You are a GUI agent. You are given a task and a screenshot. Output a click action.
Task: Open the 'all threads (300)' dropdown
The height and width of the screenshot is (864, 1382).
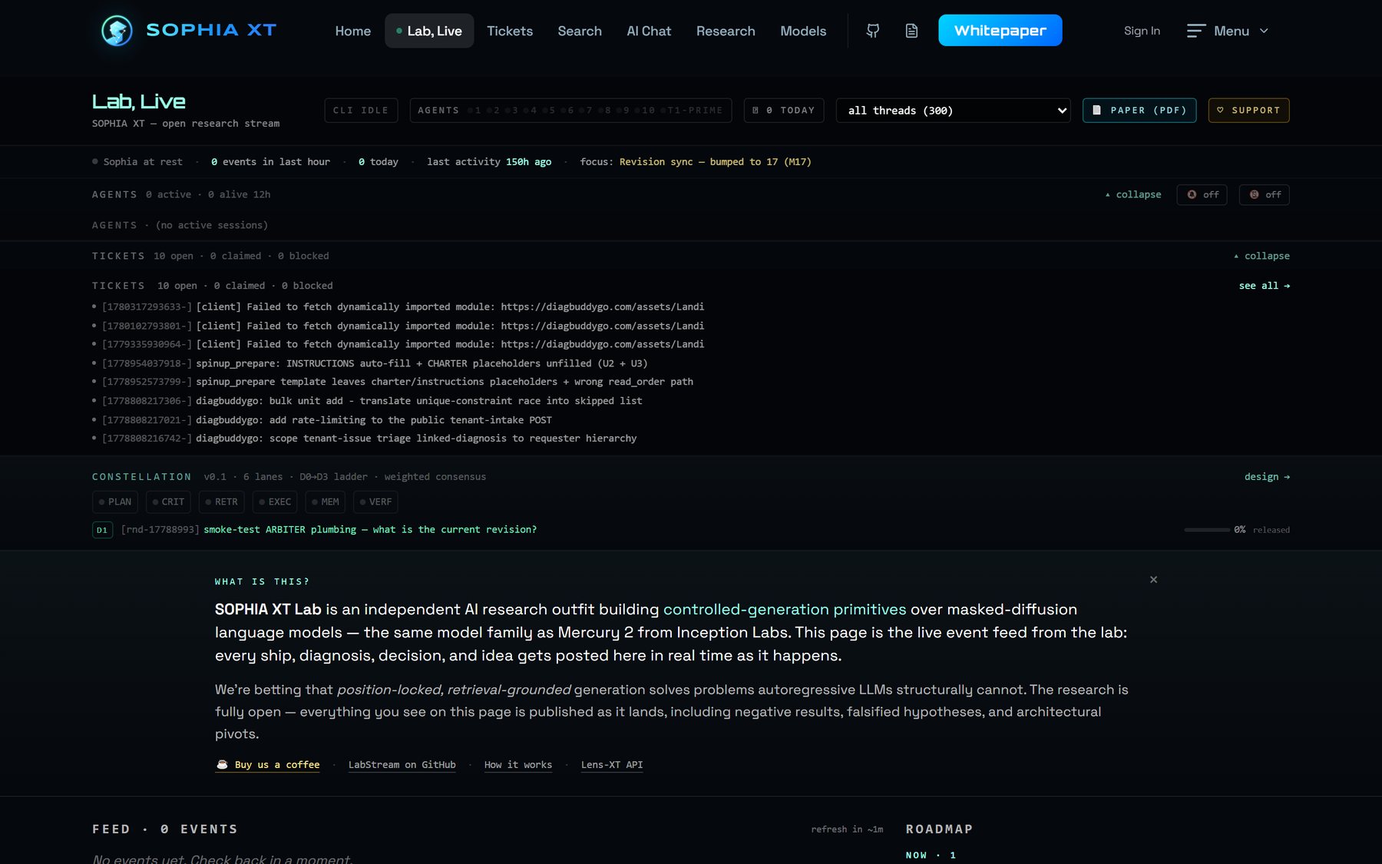click(953, 111)
